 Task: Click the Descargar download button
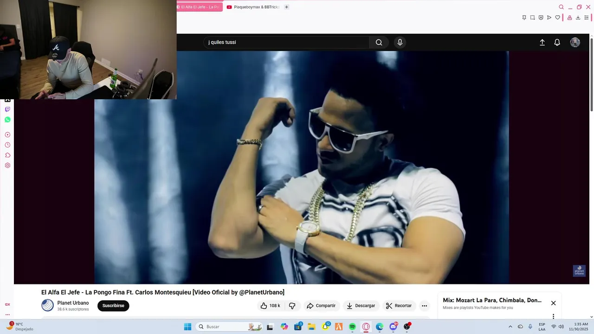(361, 306)
